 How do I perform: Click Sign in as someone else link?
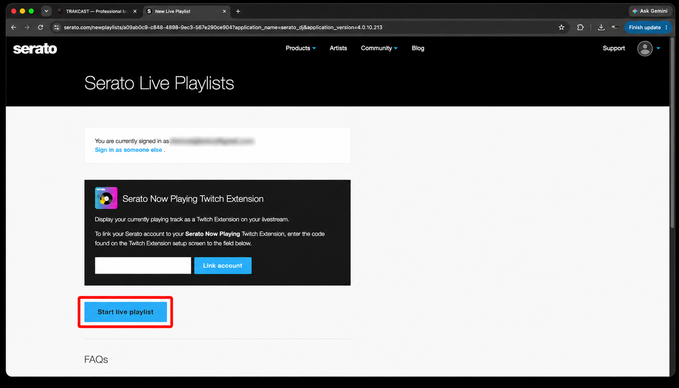point(129,150)
